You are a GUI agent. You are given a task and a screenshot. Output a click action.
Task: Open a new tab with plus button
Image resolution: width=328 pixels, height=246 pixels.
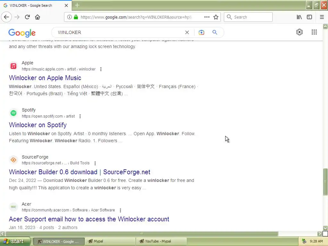tap(77, 5)
